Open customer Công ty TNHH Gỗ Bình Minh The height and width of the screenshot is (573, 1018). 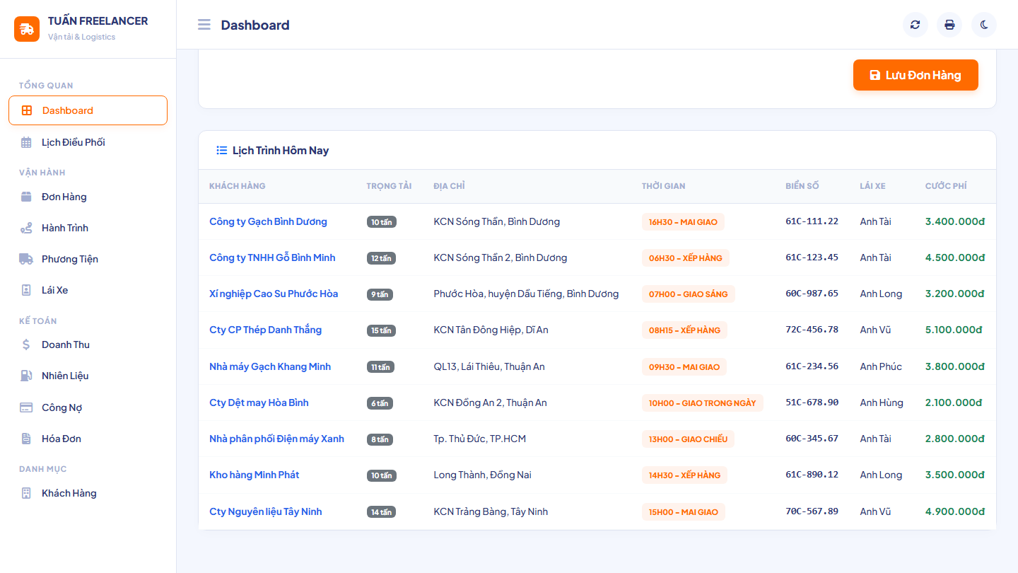[272, 257]
